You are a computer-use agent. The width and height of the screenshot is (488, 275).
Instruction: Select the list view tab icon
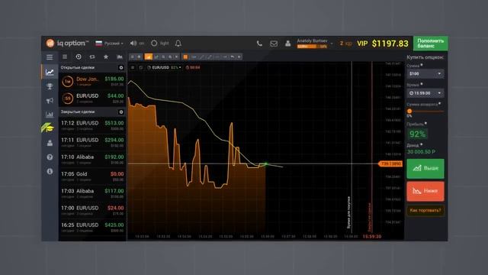click(x=65, y=57)
